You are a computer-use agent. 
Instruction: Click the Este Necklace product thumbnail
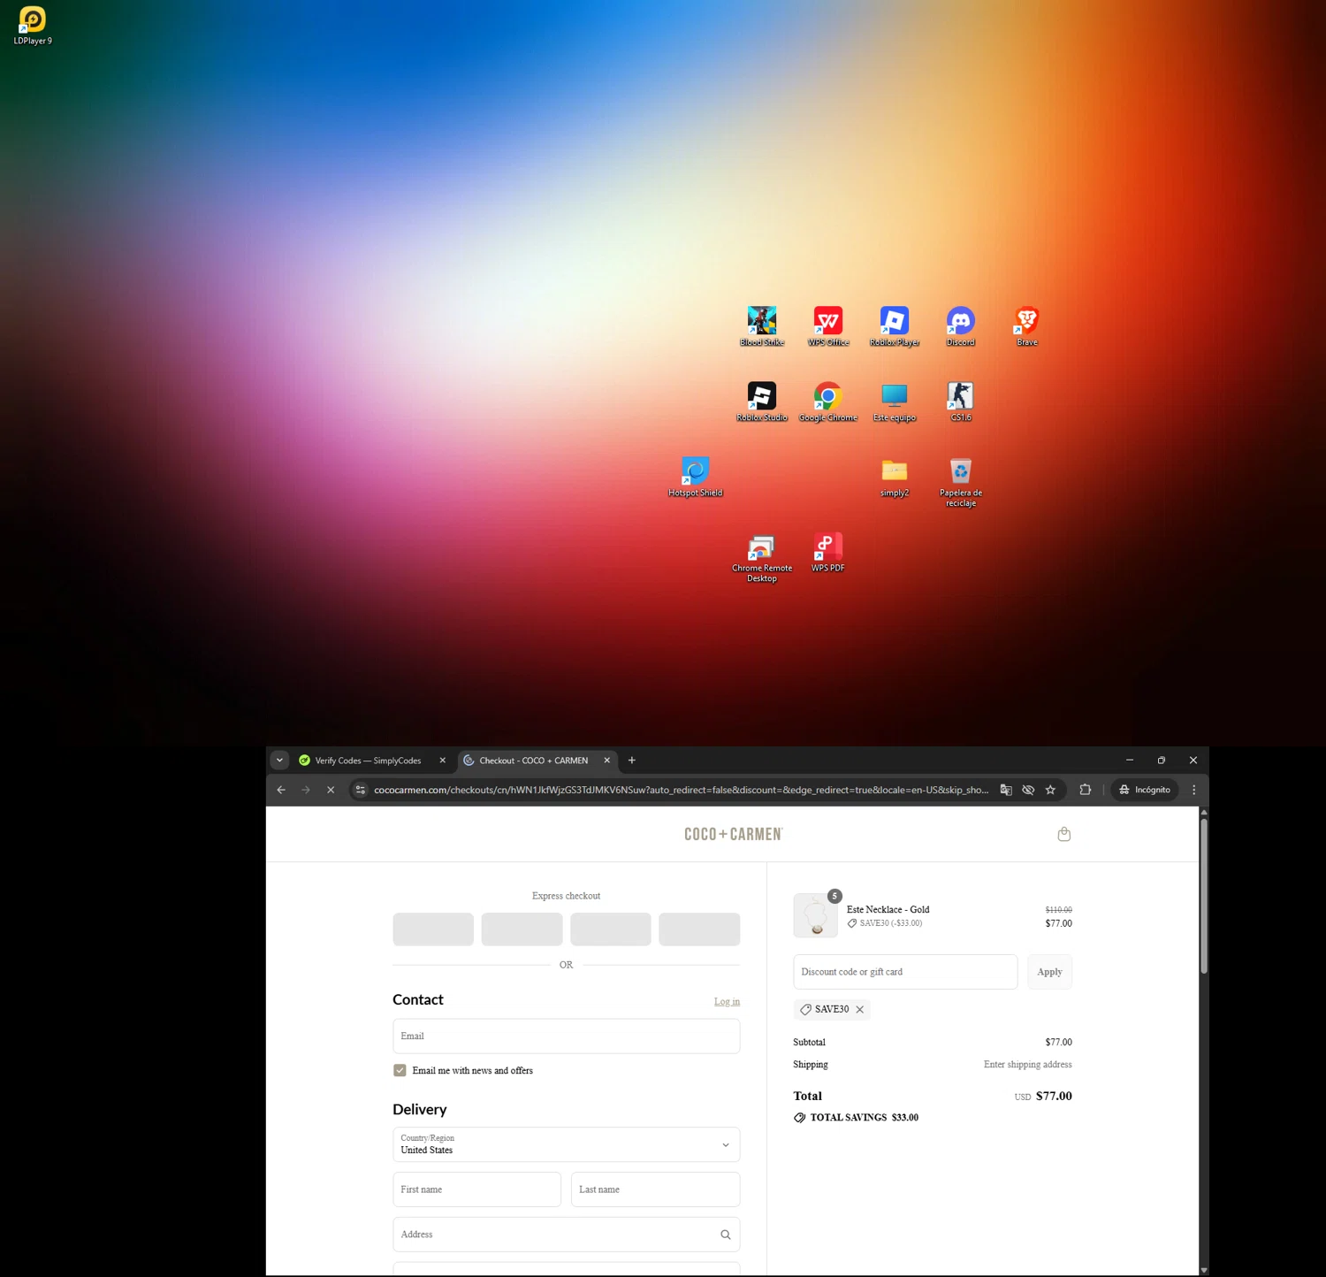(816, 915)
